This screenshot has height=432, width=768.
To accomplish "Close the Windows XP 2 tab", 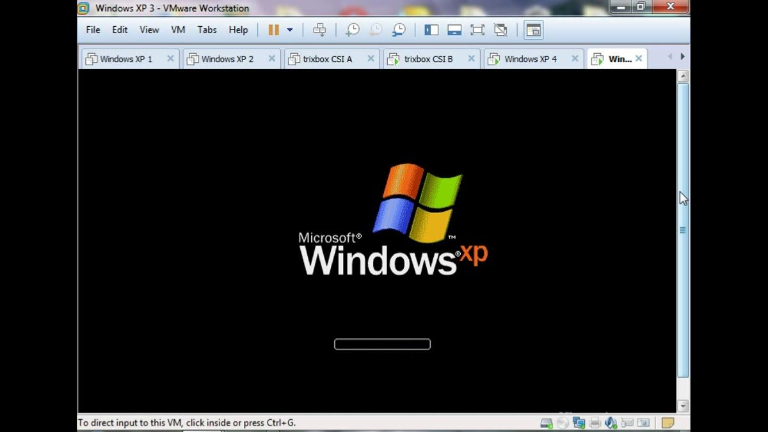I will pyautogui.click(x=271, y=58).
